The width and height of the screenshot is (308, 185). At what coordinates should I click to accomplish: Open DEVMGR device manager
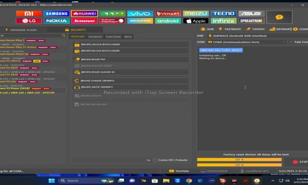point(280,29)
